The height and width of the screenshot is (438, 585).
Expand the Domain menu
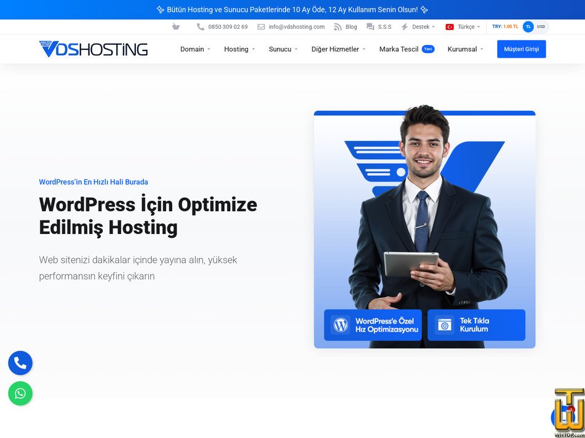[195, 49]
